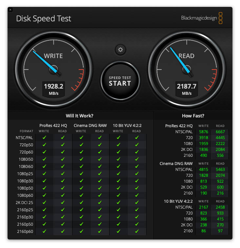Click NTSC/PAL ProRes 422 HQ write checkmark
Screen dimensions: 240x248
44,137
